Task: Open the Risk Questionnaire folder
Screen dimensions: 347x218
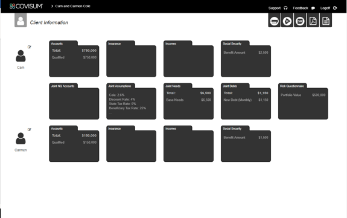Action: click(x=303, y=101)
